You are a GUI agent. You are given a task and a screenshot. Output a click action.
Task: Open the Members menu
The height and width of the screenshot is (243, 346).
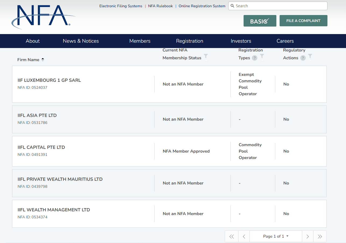[140, 41]
